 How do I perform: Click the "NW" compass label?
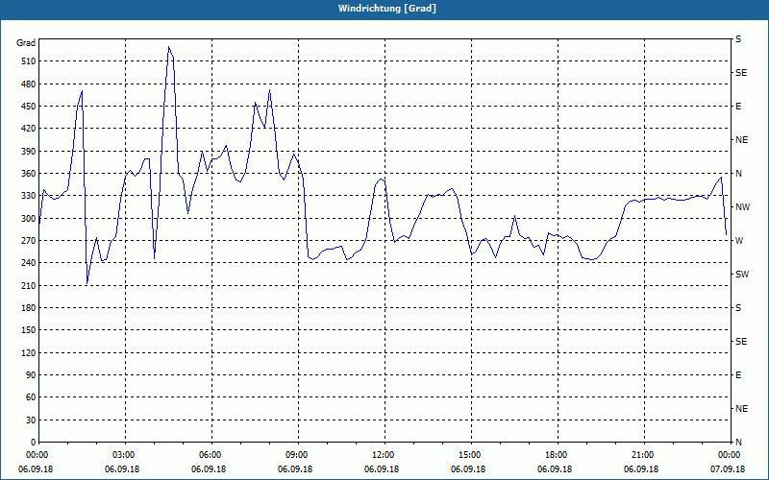pos(742,207)
